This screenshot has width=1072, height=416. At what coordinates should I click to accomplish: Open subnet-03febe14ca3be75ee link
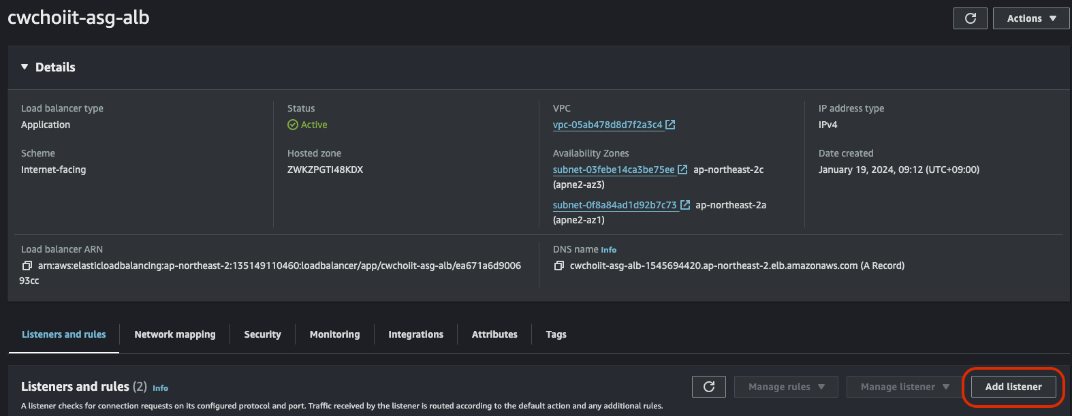(x=614, y=170)
